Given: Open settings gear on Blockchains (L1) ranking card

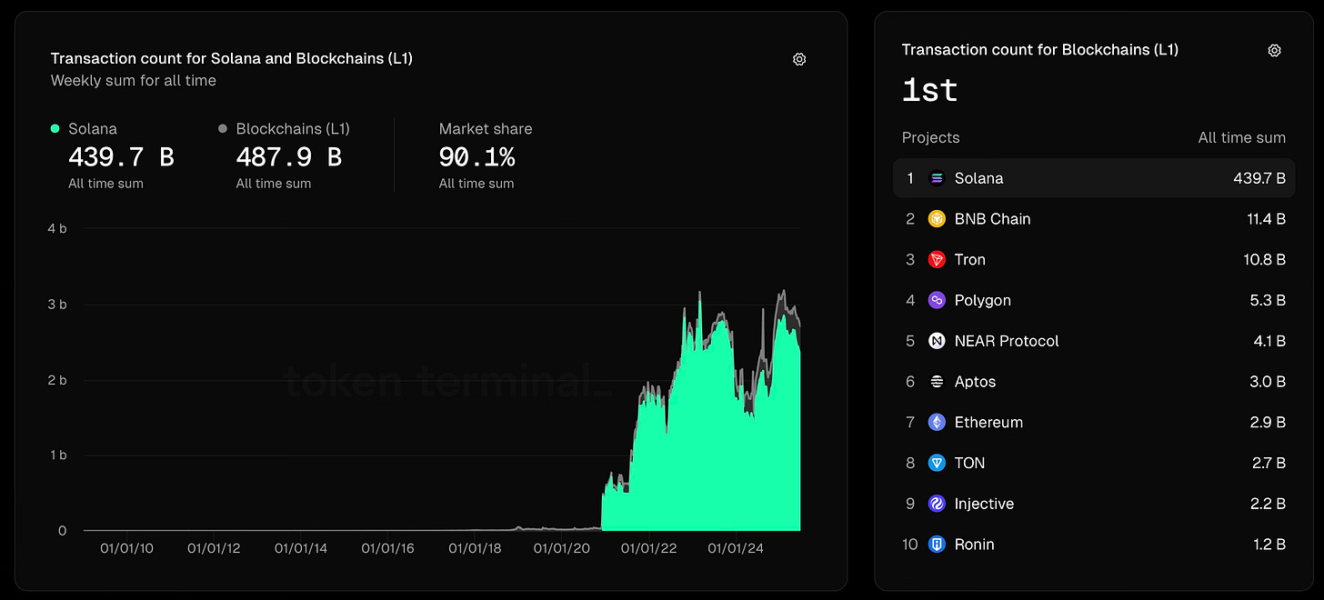Looking at the screenshot, I should pyautogui.click(x=1275, y=51).
